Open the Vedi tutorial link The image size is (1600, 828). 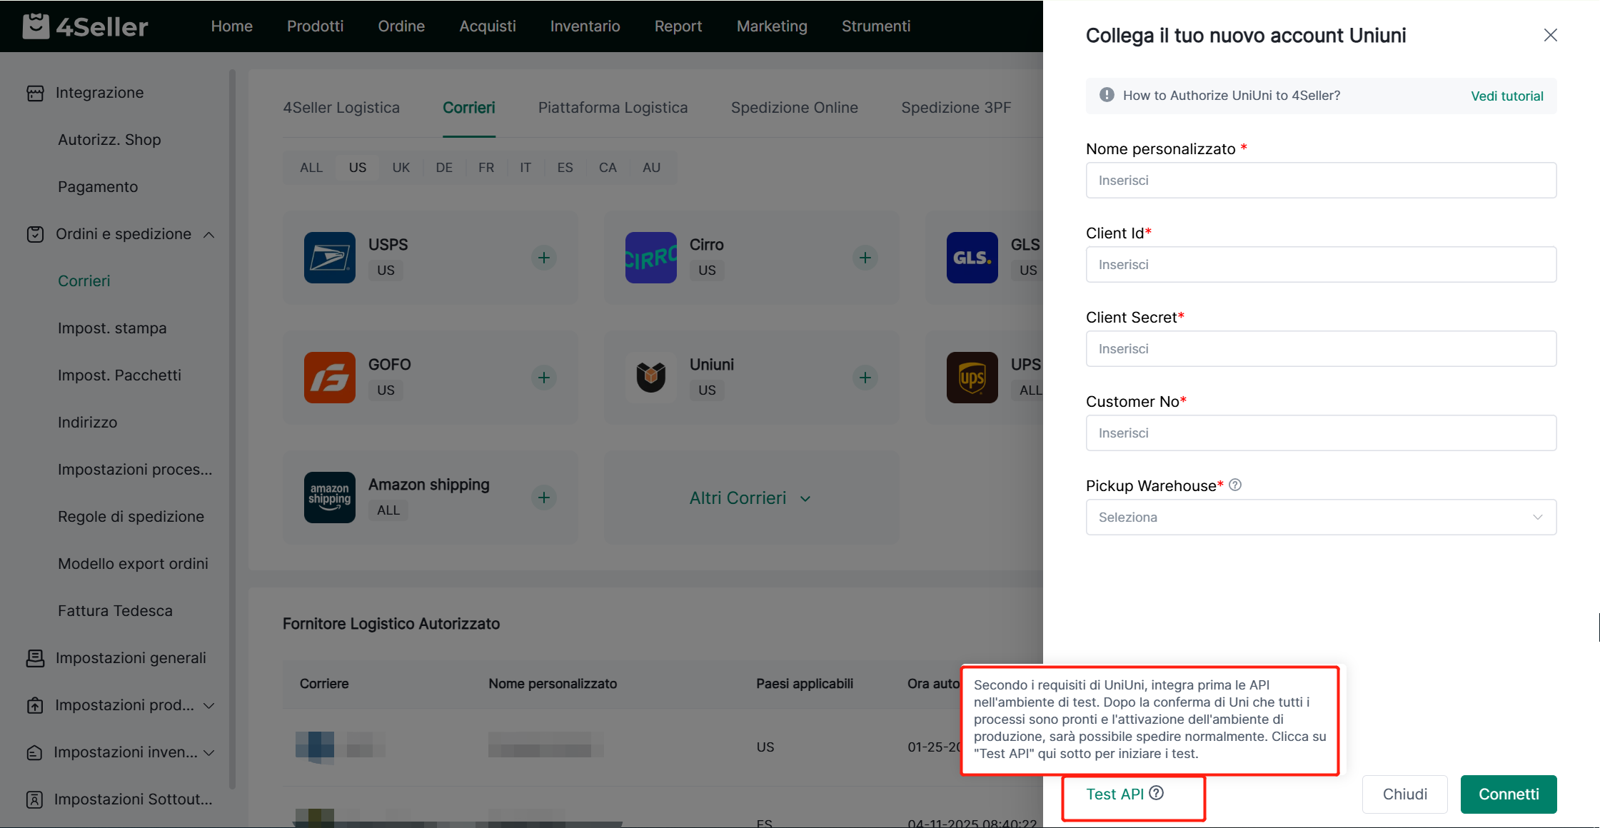1506,96
